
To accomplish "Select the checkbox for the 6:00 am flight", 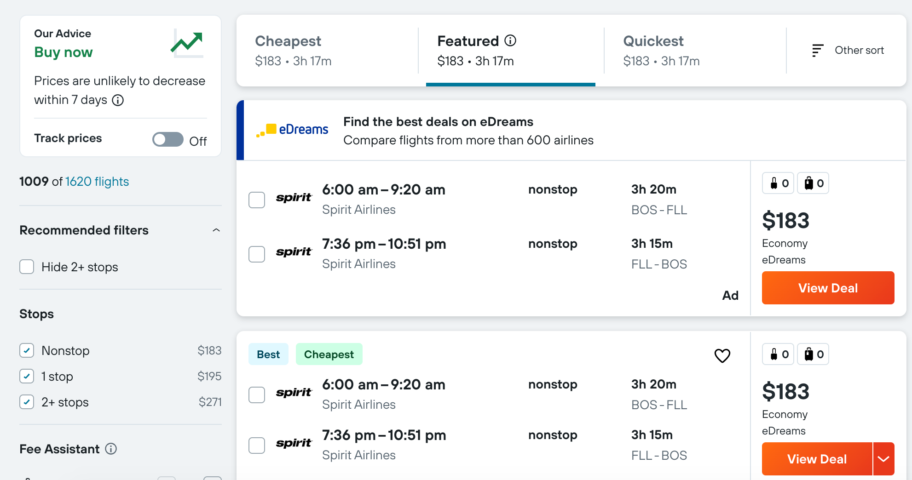I will pos(256,200).
